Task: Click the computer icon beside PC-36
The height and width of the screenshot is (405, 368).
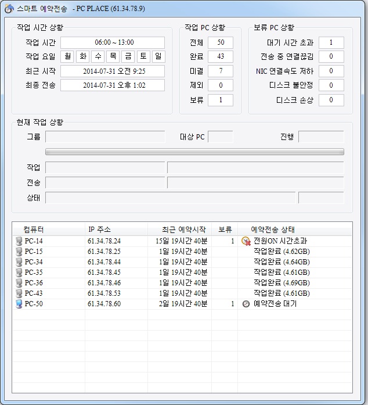Action: (x=19, y=283)
